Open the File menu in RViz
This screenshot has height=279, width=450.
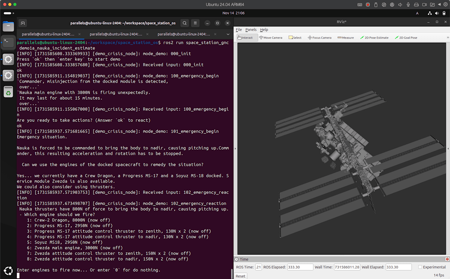pyautogui.click(x=238, y=30)
